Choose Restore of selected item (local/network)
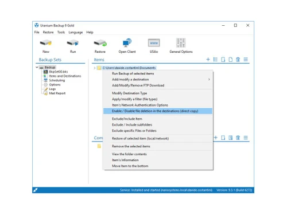Viewport: 287px width, 215px height. pyautogui.click(x=158, y=138)
